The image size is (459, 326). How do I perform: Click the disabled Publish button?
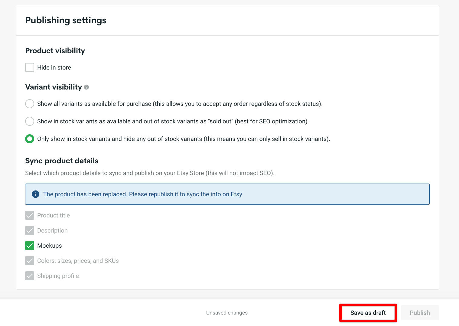tap(420, 312)
